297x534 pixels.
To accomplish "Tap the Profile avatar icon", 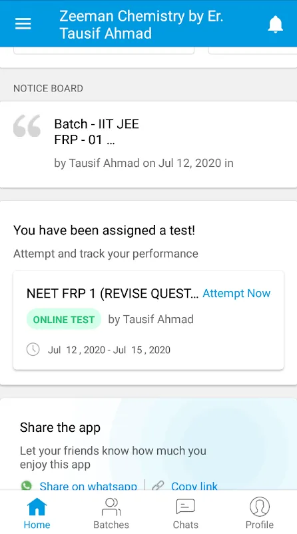I will (260, 507).
